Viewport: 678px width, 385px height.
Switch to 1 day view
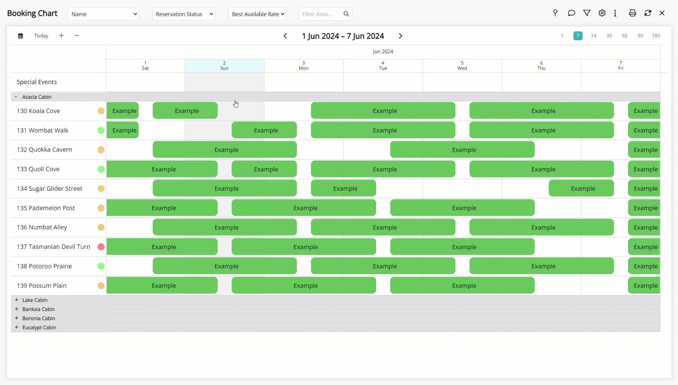pos(562,36)
